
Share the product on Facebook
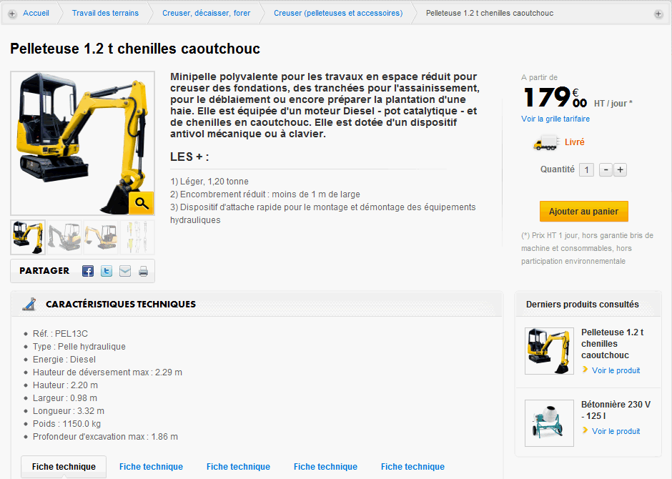click(x=88, y=271)
